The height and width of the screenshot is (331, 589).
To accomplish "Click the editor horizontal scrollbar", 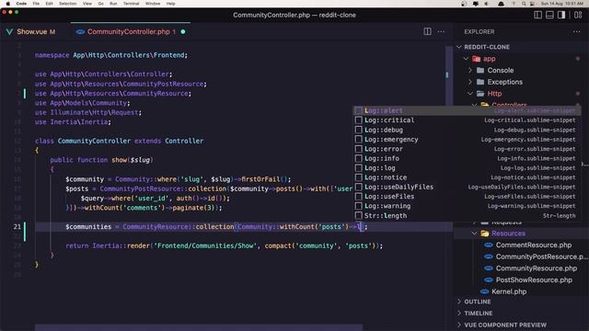I will tap(199, 327).
